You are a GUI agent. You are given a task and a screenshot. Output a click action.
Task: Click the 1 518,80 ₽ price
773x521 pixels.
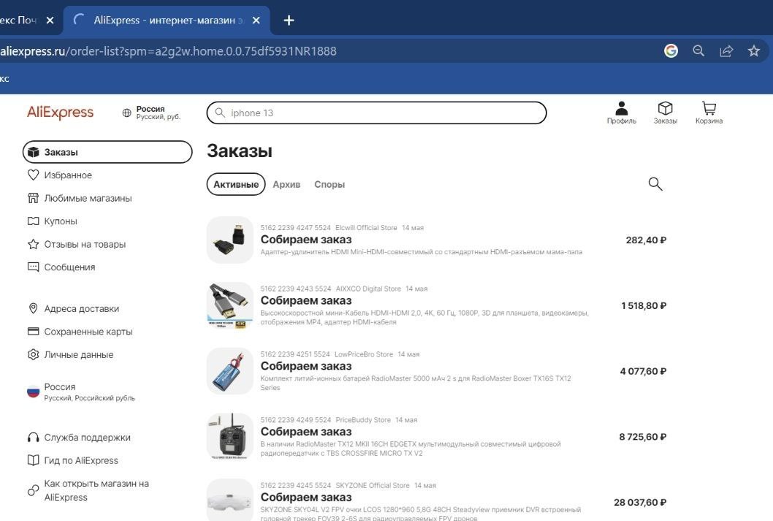pyautogui.click(x=644, y=305)
